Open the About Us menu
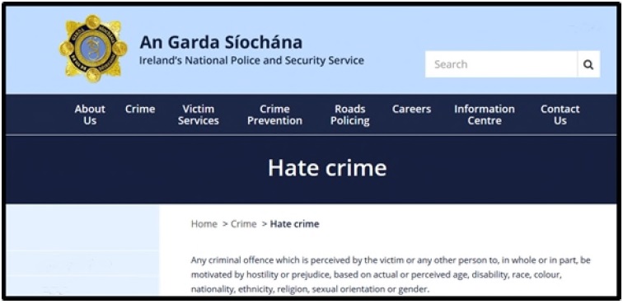The image size is (623, 304). pyautogui.click(x=90, y=115)
